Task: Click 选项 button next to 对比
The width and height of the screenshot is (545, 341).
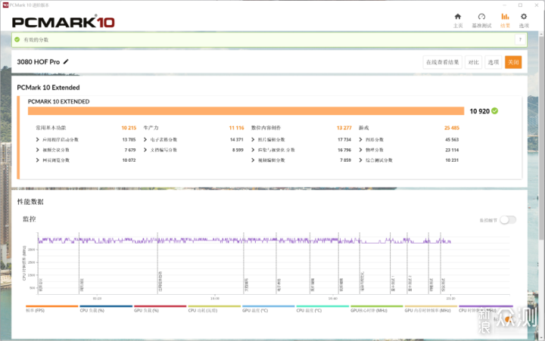Action: pyautogui.click(x=494, y=62)
